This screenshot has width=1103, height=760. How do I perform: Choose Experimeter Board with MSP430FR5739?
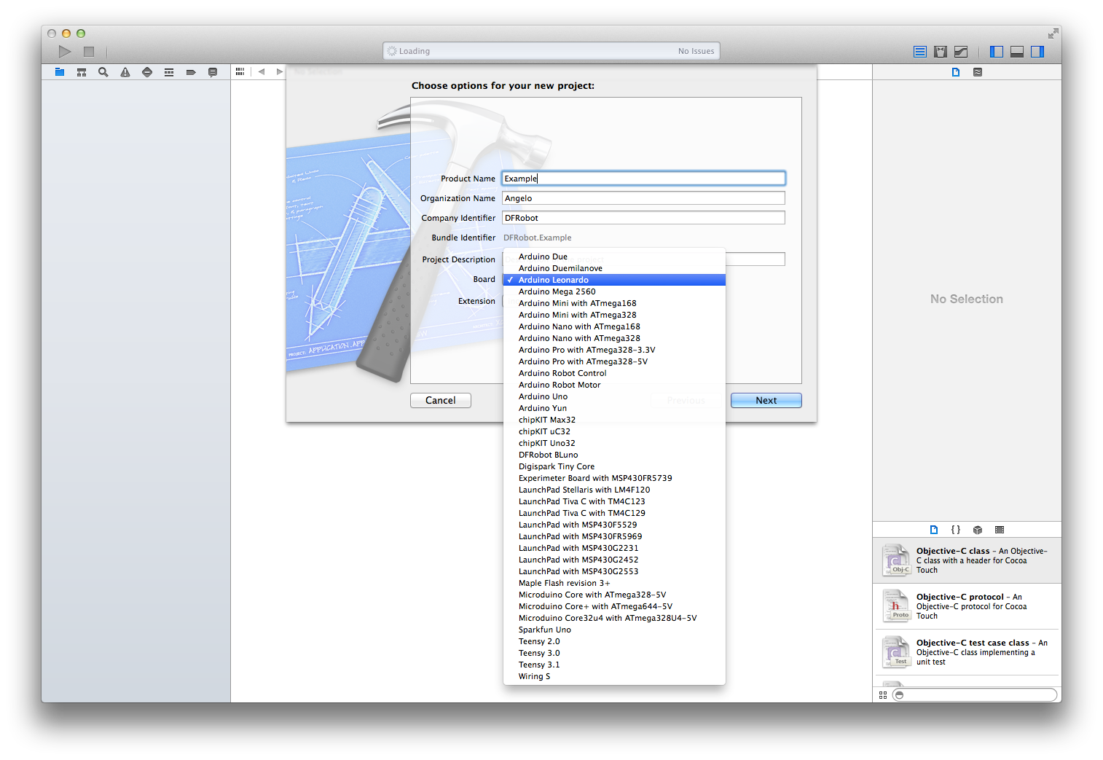point(614,478)
